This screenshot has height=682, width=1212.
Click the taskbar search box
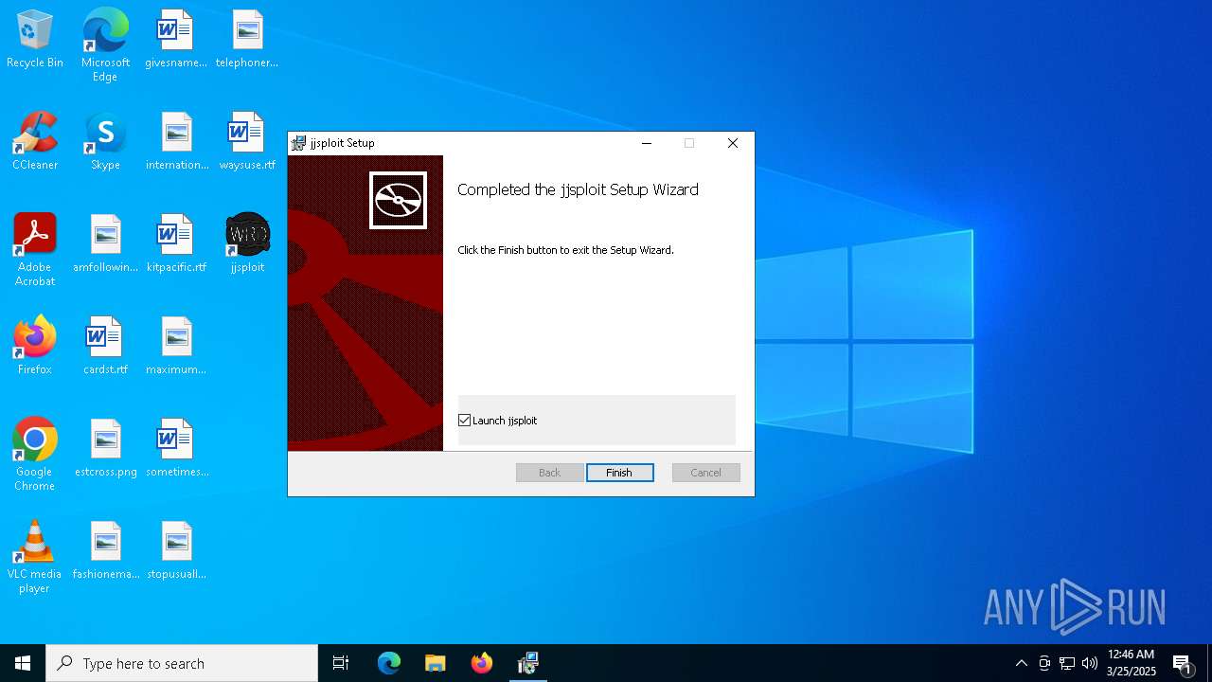coord(182,663)
